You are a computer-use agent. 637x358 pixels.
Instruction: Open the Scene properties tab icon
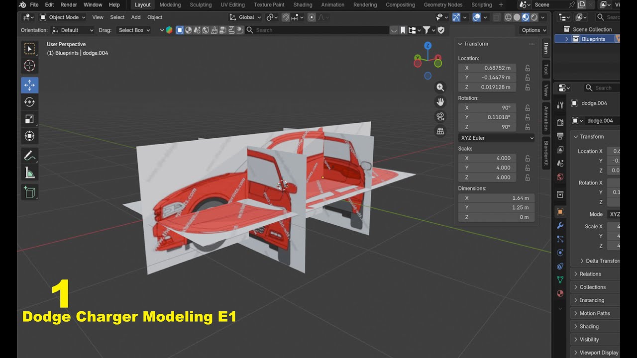click(560, 163)
